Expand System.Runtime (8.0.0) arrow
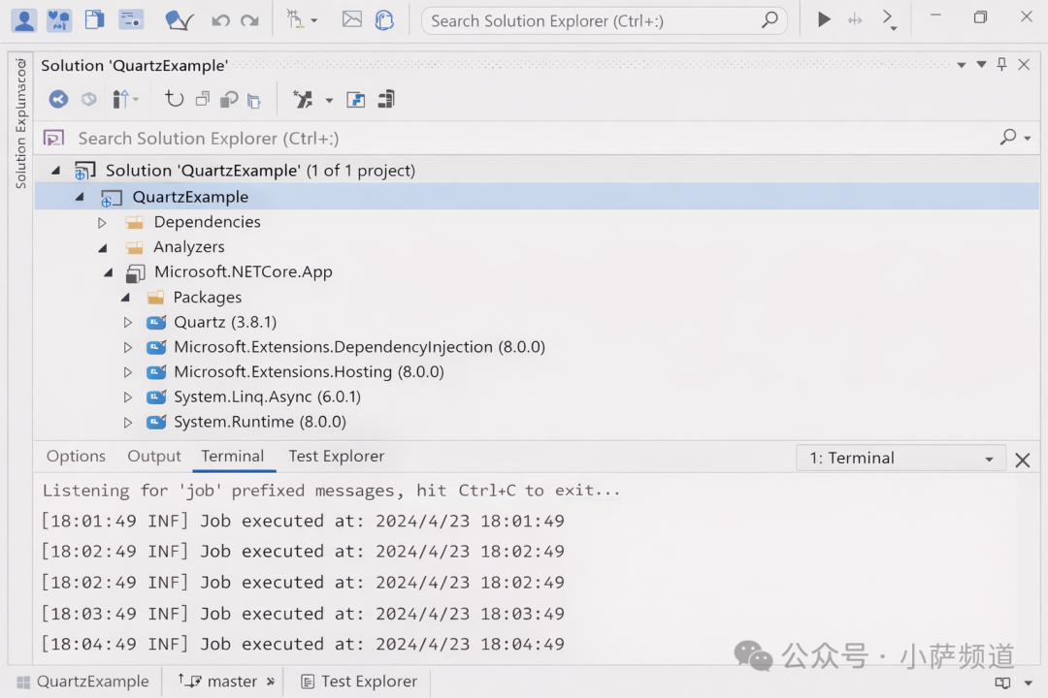1048x698 pixels. [x=128, y=422]
